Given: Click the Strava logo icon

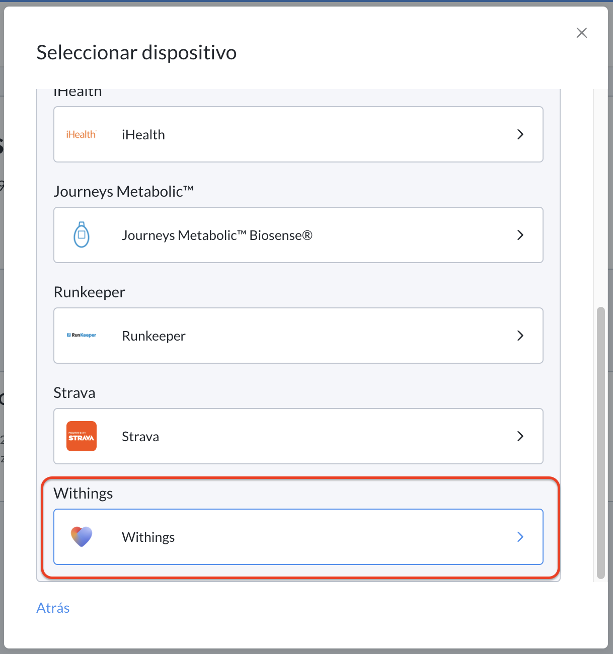Looking at the screenshot, I should 82,436.
